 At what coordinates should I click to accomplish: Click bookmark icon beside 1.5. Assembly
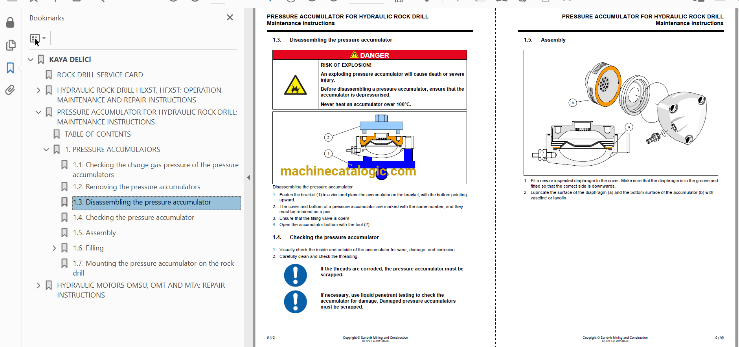coord(64,233)
